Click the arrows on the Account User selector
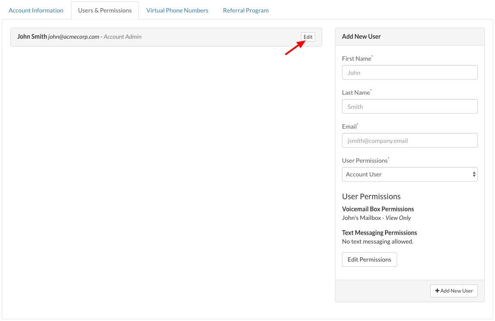The width and height of the screenshot is (495, 321). click(474, 174)
